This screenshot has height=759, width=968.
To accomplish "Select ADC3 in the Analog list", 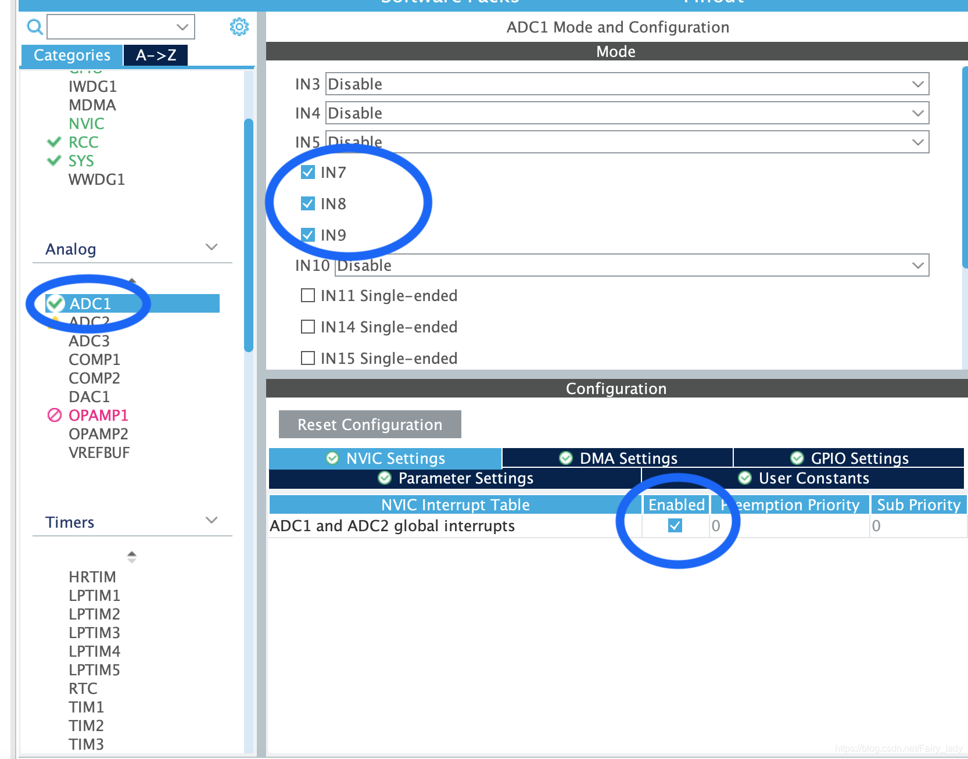I will click(x=89, y=341).
